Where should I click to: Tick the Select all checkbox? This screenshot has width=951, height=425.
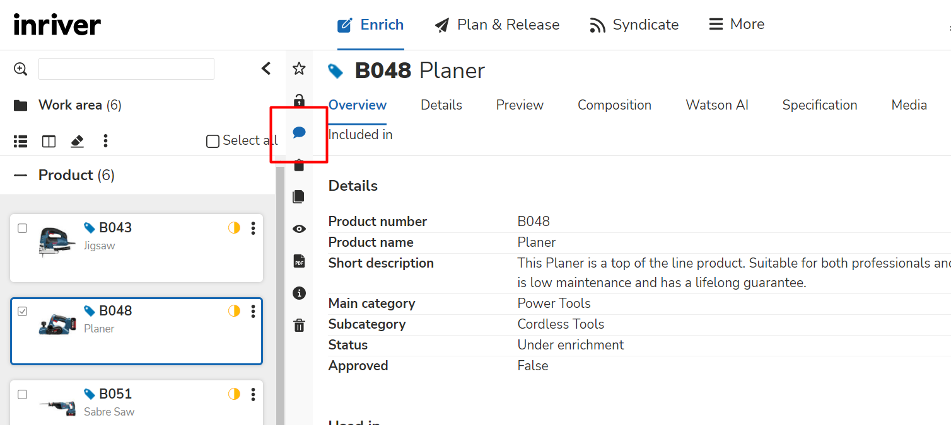point(213,141)
